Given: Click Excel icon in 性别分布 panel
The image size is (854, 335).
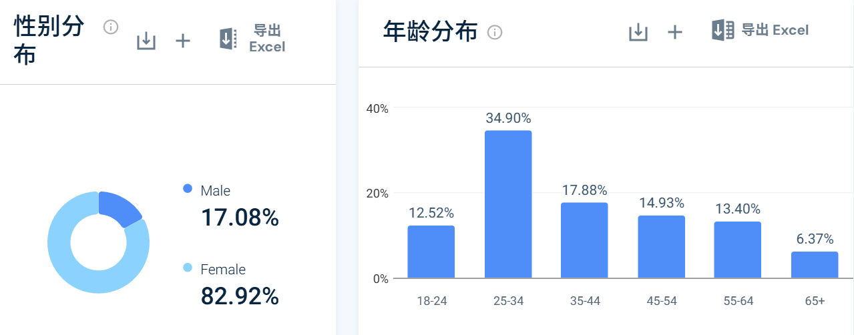Looking at the screenshot, I should [228, 39].
